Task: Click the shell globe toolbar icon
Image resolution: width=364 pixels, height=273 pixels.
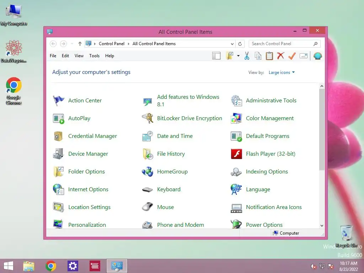Action: (317, 56)
